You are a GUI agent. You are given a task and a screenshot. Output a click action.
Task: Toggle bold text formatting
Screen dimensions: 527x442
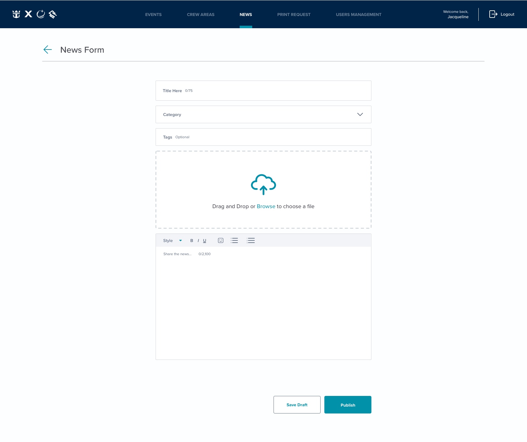[x=192, y=240]
